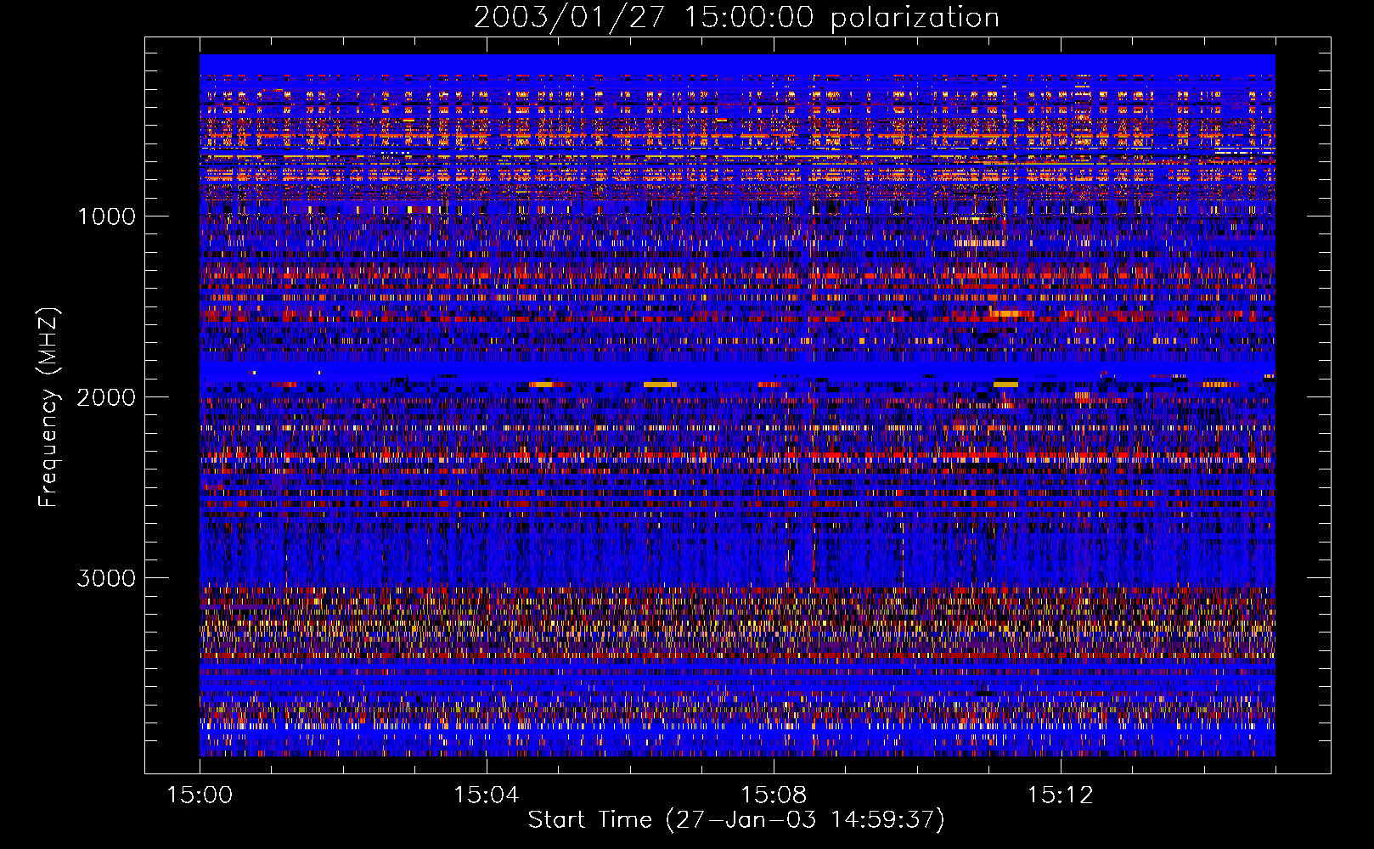The image size is (1374, 849).
Task: Select the 15:04 time tick label
Action: [486, 796]
